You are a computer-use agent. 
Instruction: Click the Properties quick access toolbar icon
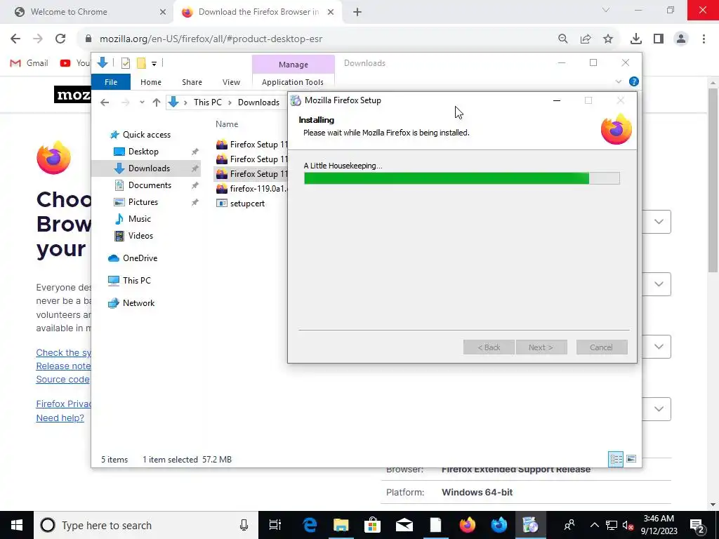pyautogui.click(x=125, y=63)
